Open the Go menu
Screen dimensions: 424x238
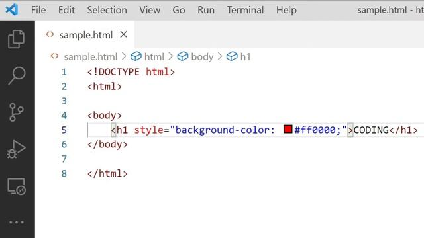(179, 10)
